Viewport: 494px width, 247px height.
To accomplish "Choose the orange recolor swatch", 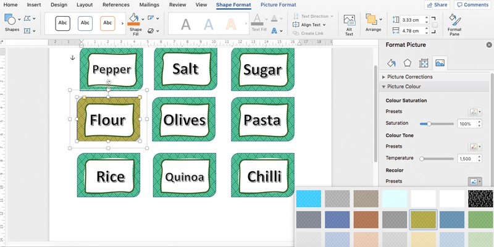I will click(366, 219).
